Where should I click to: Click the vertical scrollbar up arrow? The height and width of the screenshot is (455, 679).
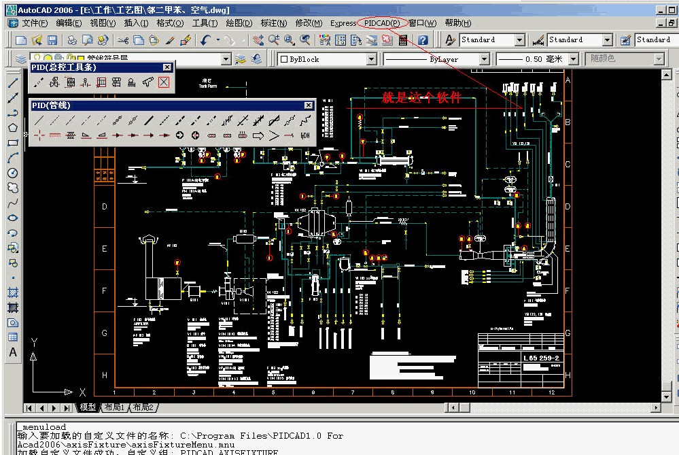coord(667,75)
